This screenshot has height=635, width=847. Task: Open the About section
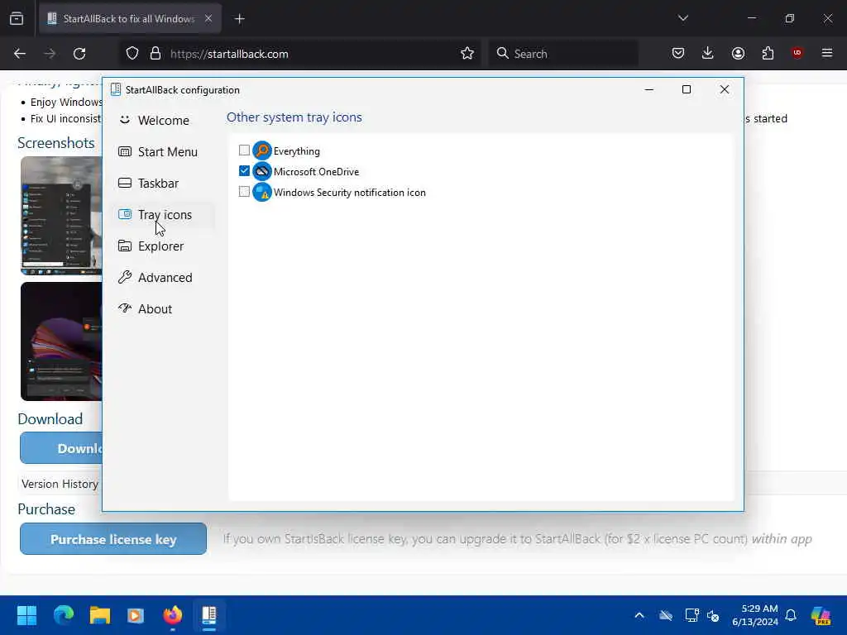point(163,308)
